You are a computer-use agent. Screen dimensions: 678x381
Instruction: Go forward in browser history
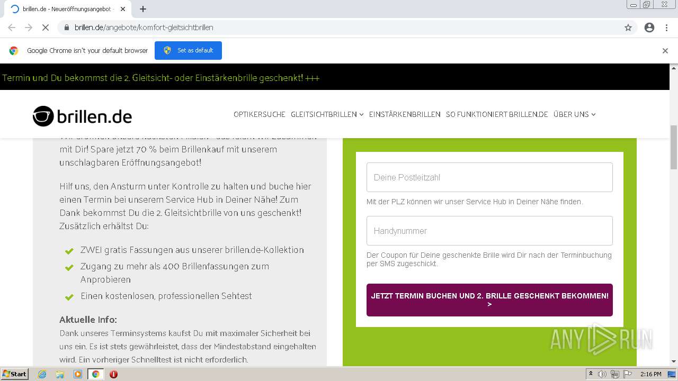click(29, 28)
